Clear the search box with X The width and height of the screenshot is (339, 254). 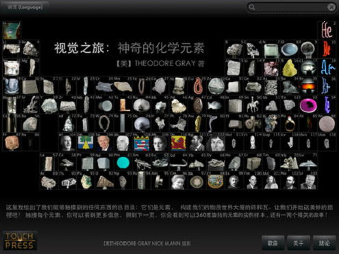tap(331, 8)
